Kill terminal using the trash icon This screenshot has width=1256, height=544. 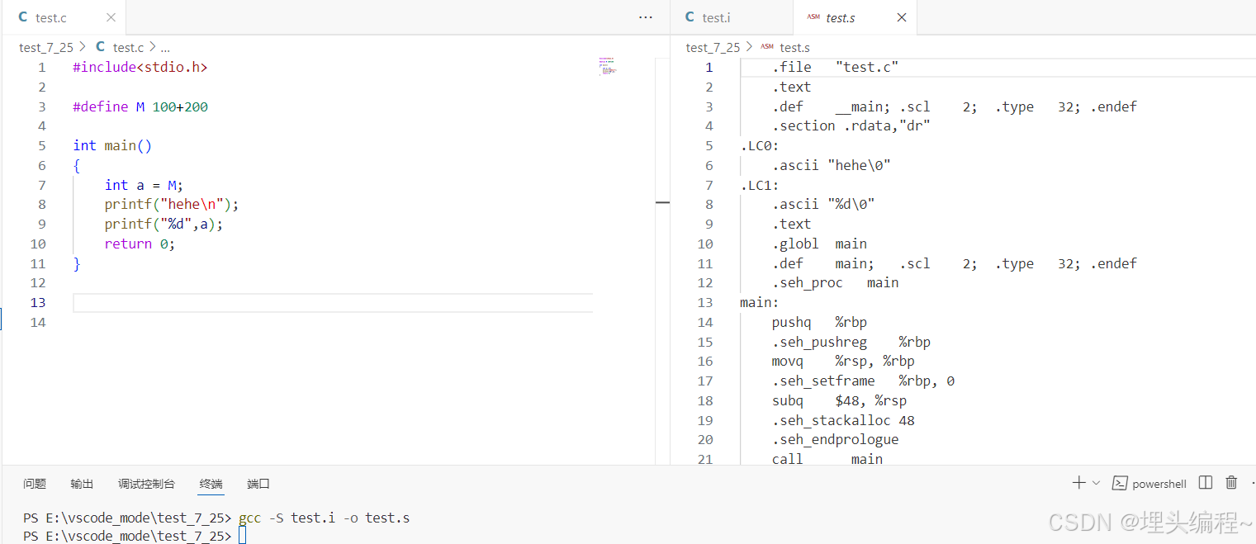click(x=1231, y=483)
